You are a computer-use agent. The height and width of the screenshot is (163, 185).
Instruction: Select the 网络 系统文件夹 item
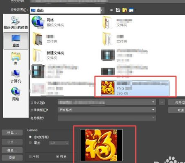point(48,22)
